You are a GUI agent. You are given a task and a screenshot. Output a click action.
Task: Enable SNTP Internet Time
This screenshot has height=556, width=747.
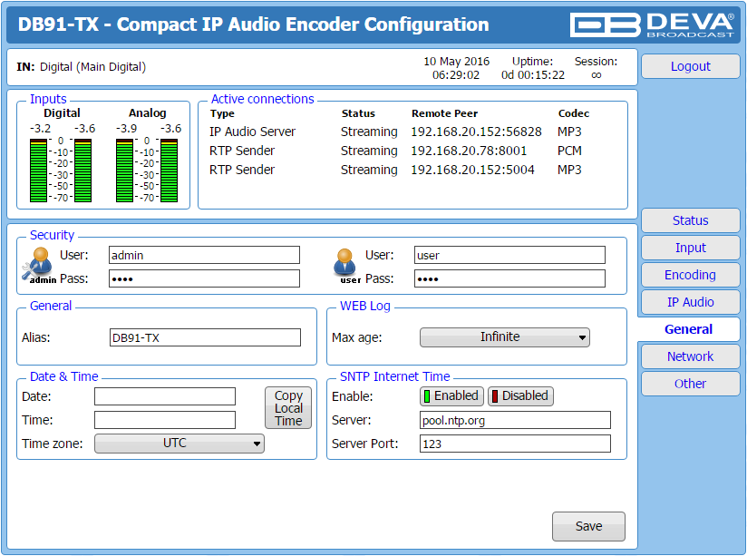tap(451, 396)
